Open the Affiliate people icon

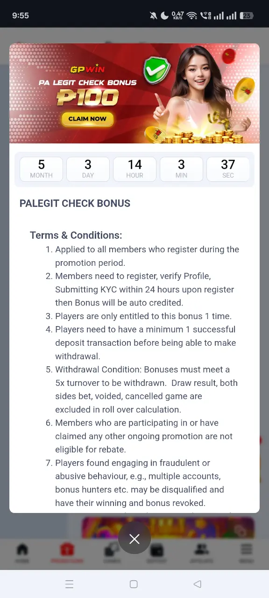pyautogui.click(x=202, y=553)
